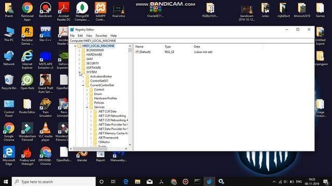Launch Internet Explorer desktop shortcut
Image resolution: width=332 pixels, height=186 pixels.
point(27,59)
